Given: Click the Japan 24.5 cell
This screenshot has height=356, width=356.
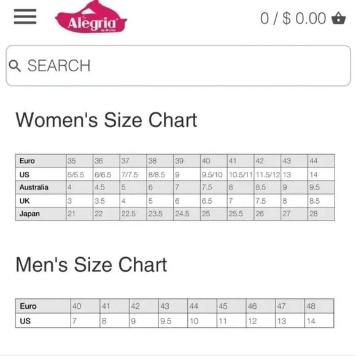Looking at the screenshot, I should (x=187, y=214).
